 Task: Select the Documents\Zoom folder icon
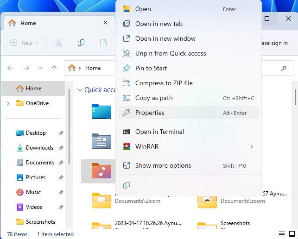point(101,201)
